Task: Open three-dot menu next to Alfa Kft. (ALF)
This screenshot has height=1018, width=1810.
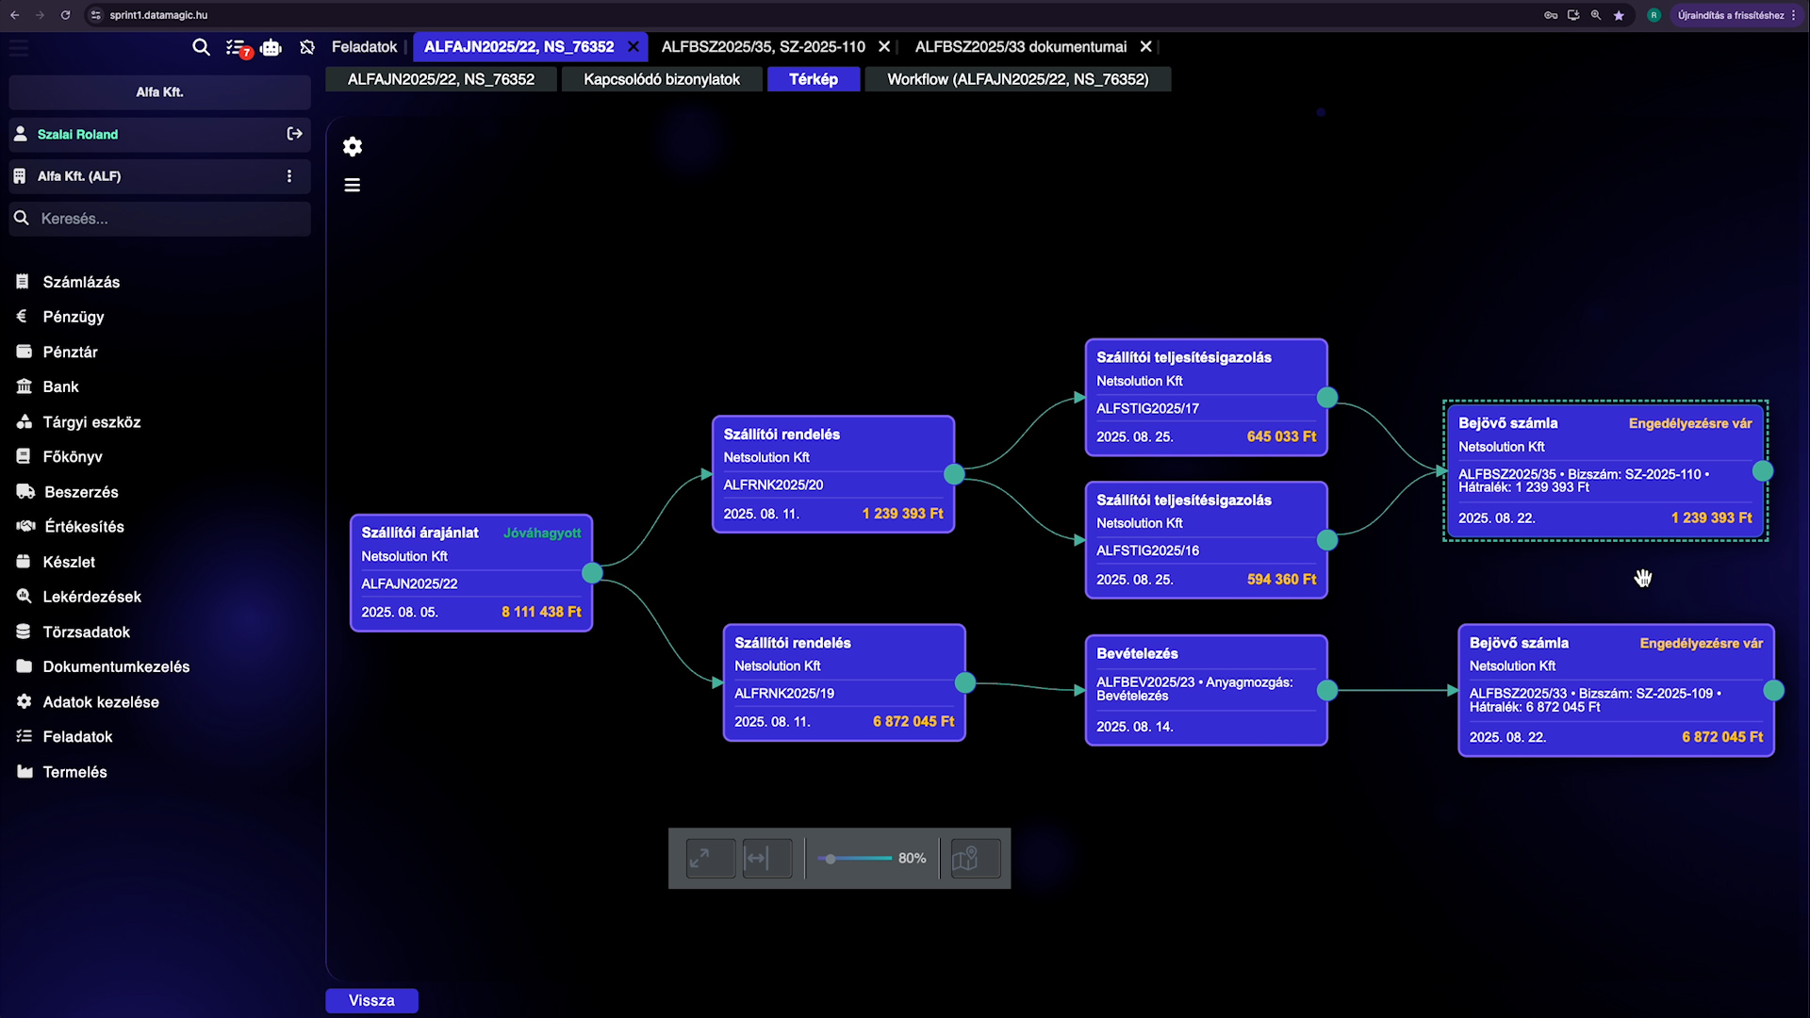Action: (289, 176)
